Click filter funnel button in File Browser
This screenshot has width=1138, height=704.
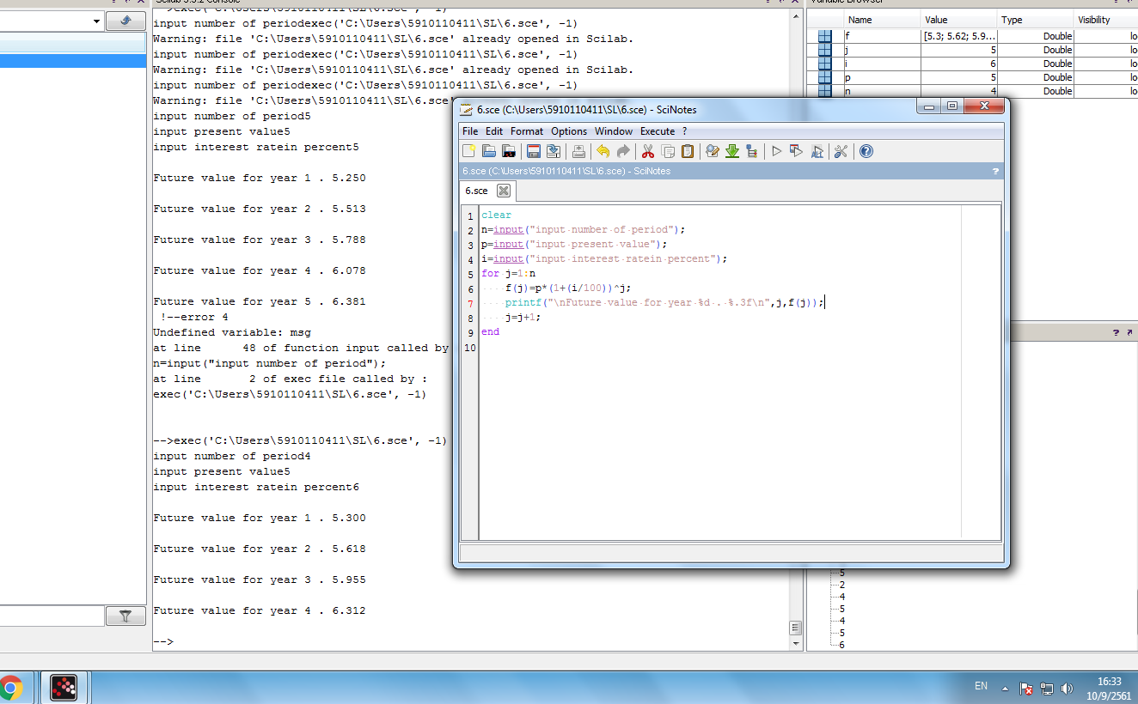click(x=125, y=616)
